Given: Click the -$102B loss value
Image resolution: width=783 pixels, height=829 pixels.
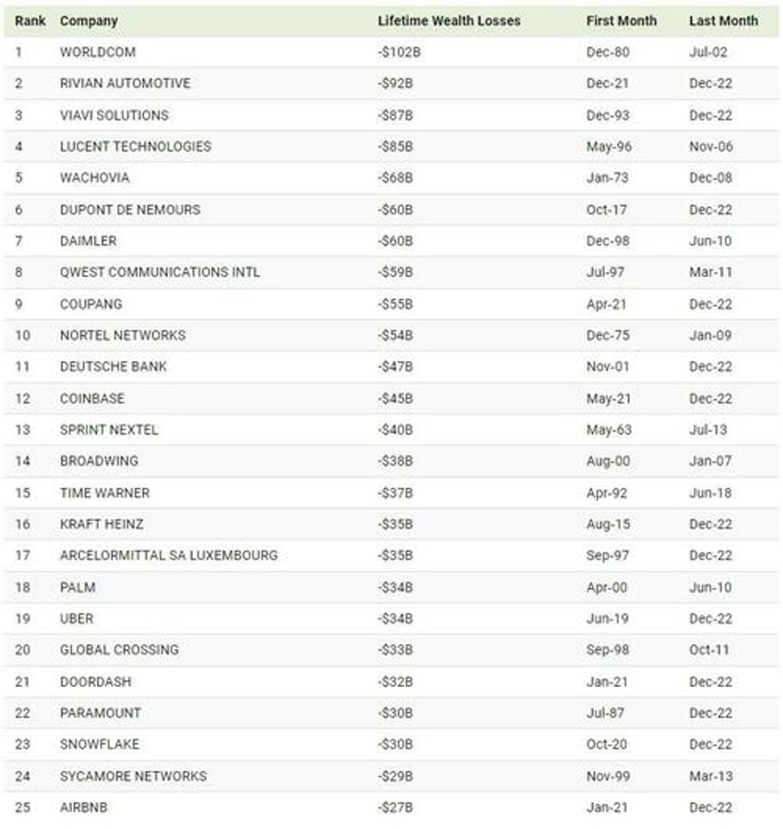Looking at the screenshot, I should (399, 52).
